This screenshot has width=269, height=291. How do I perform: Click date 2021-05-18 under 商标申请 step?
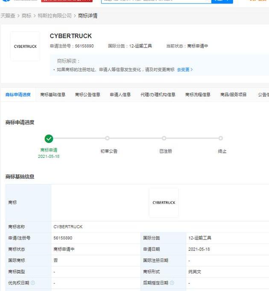click(49, 157)
